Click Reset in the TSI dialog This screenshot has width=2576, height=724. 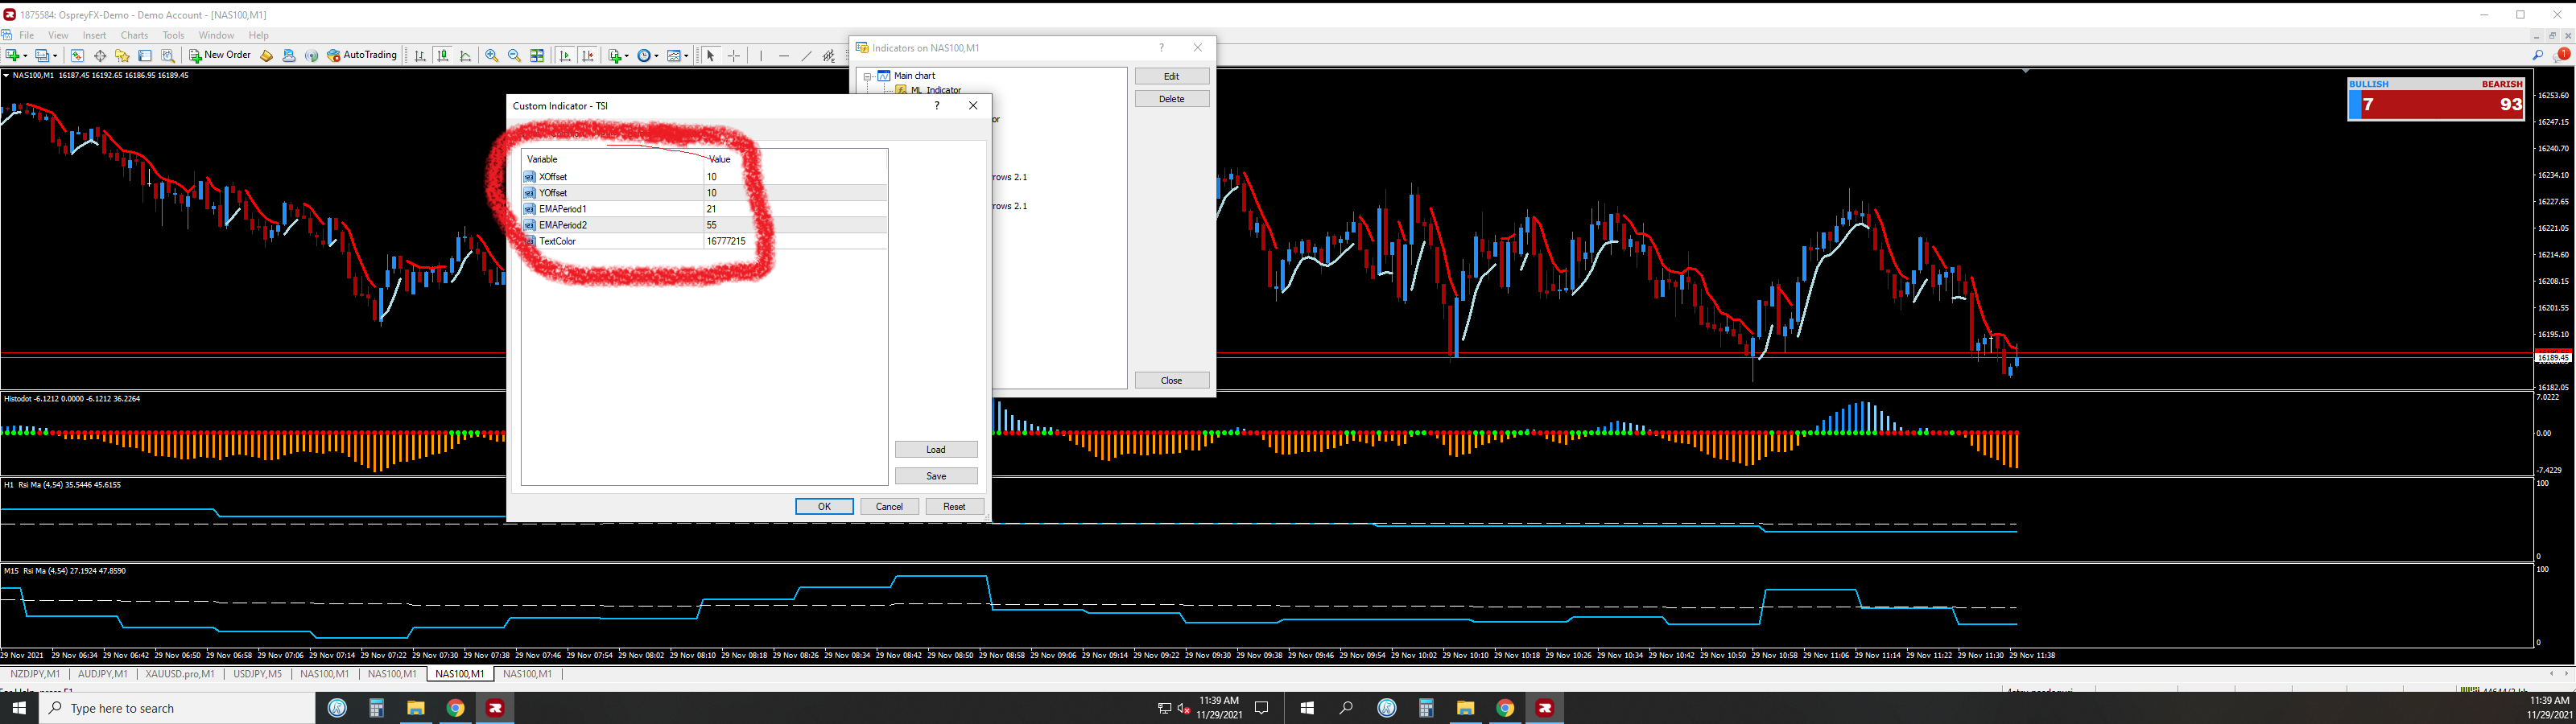[x=953, y=506]
